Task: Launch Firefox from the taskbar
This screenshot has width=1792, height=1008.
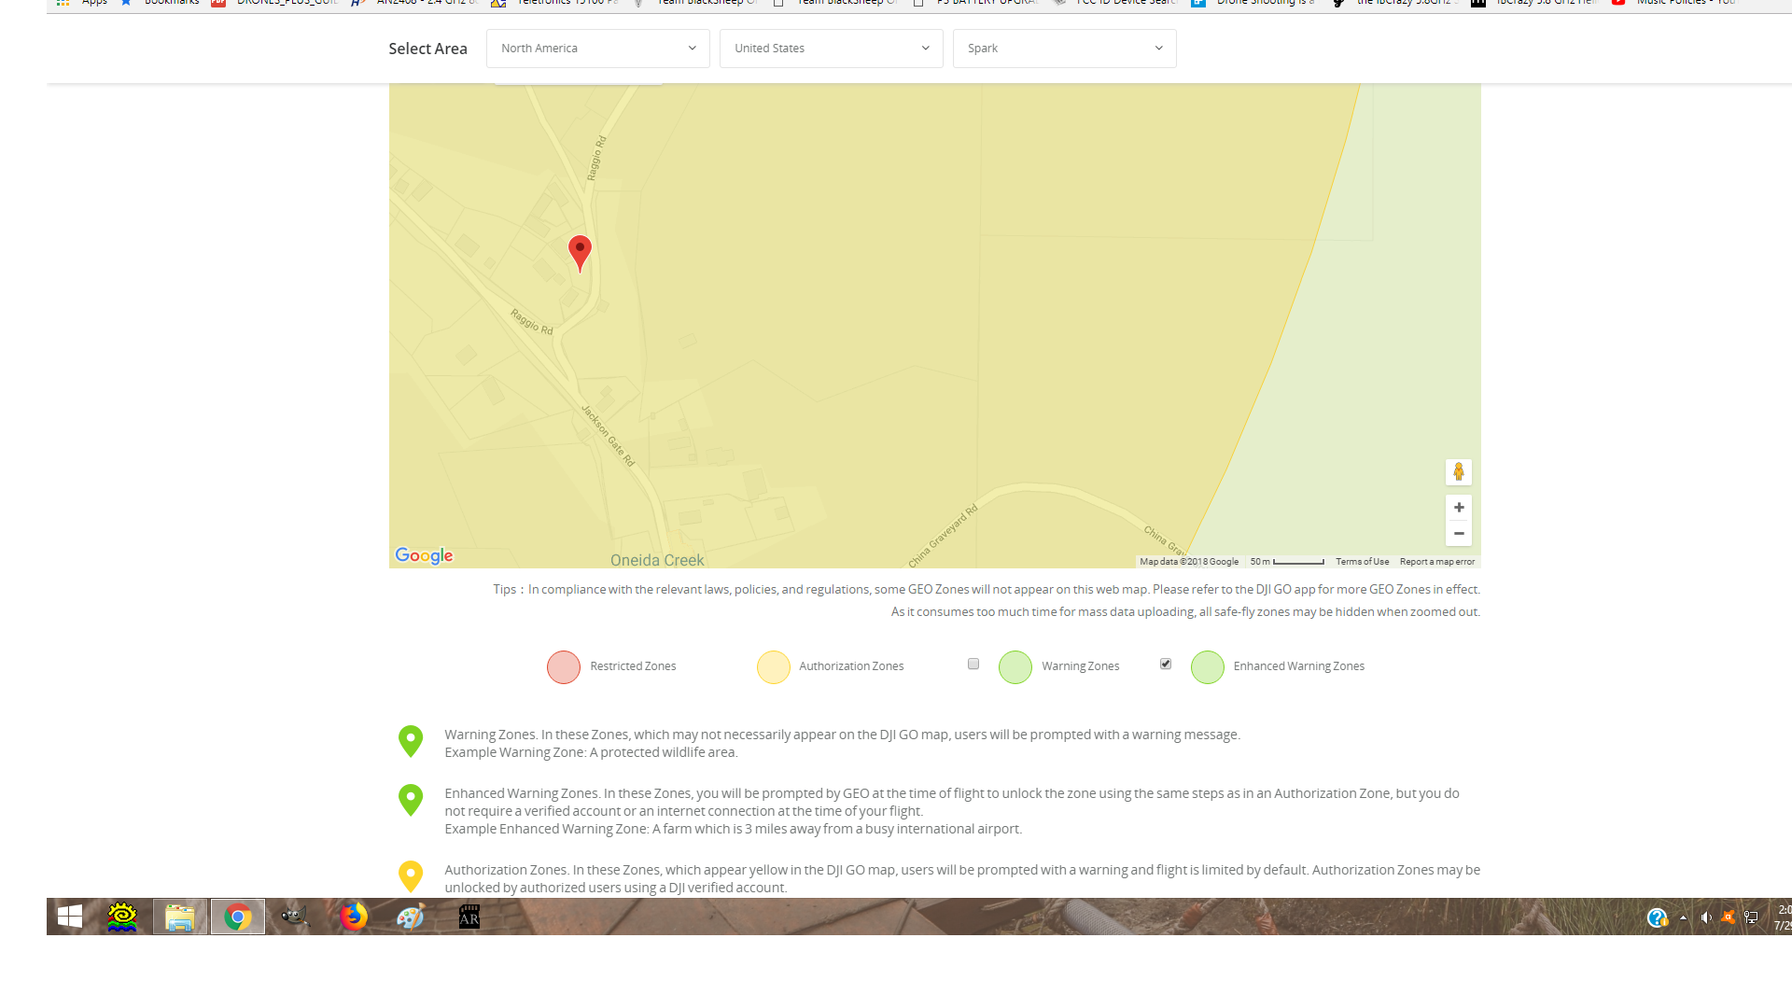Action: pyautogui.click(x=353, y=917)
